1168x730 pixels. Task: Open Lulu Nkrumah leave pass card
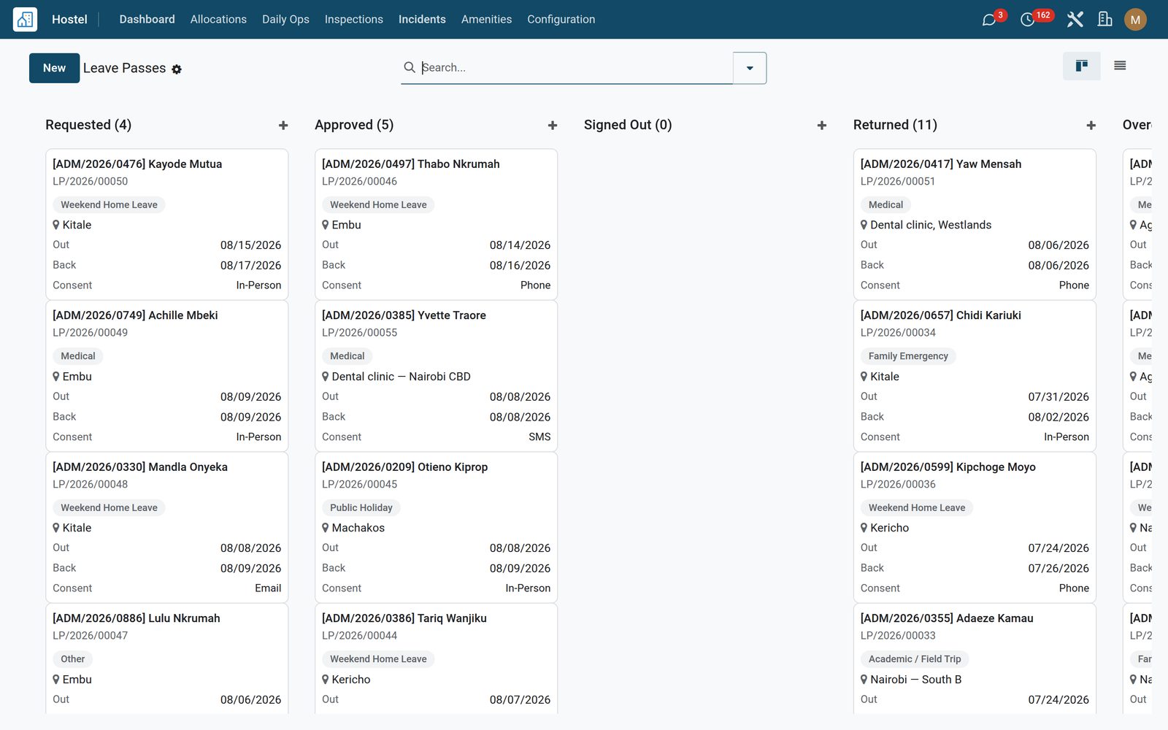[167, 658]
